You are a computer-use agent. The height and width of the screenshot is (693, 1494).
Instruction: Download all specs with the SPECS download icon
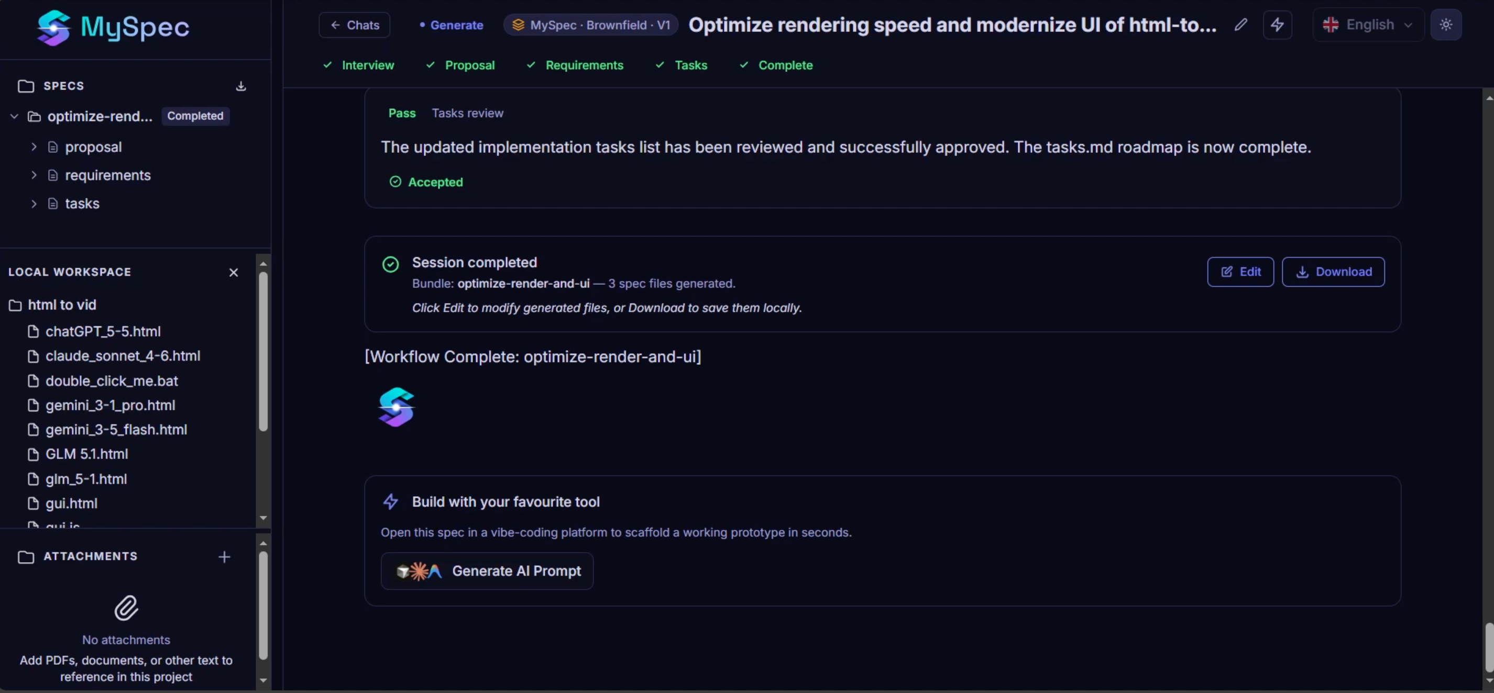pyautogui.click(x=240, y=86)
